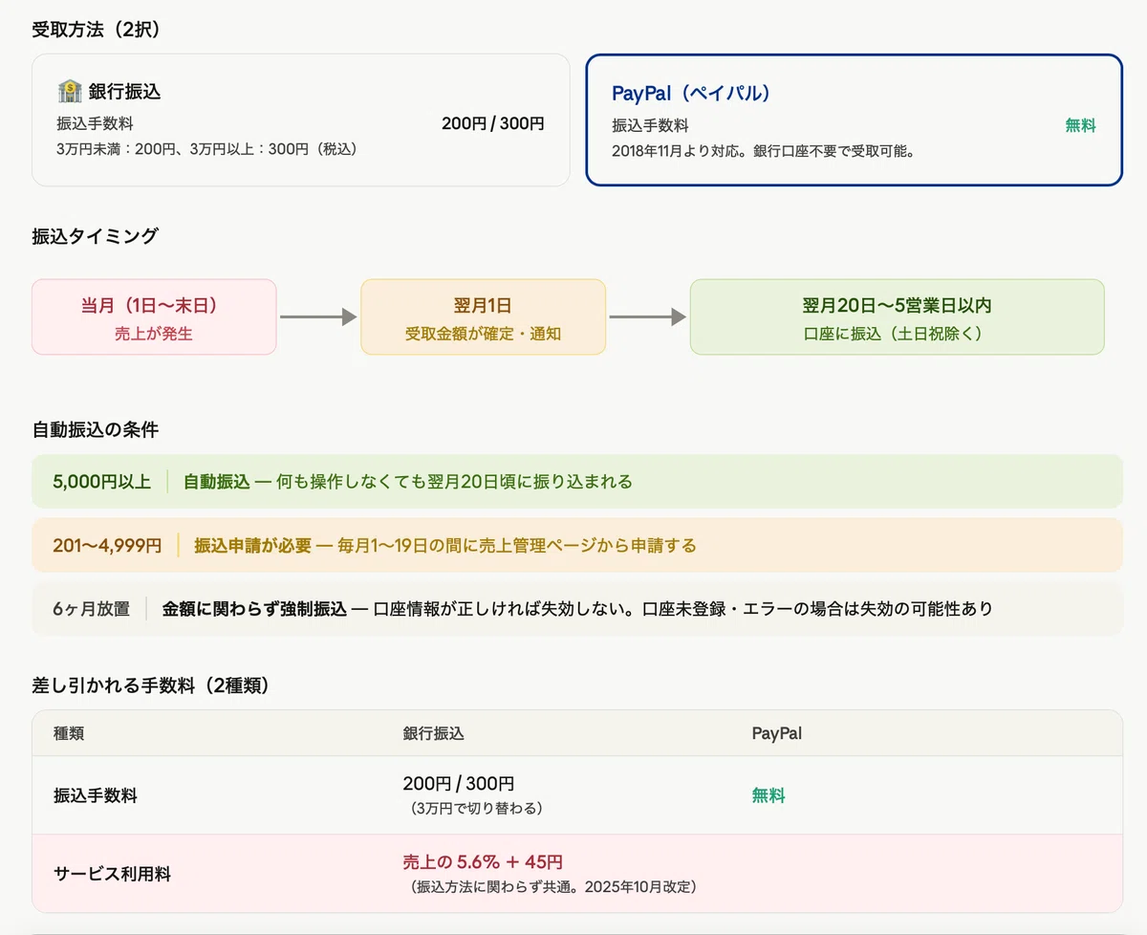Screen dimensions: 1147x935
Task: Click the 6ヶ月放置 condition label
Action: point(92,609)
